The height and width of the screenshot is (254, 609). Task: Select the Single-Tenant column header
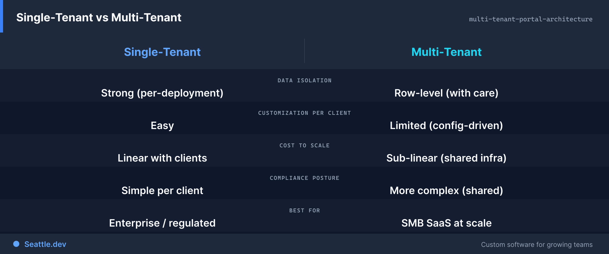coord(162,52)
